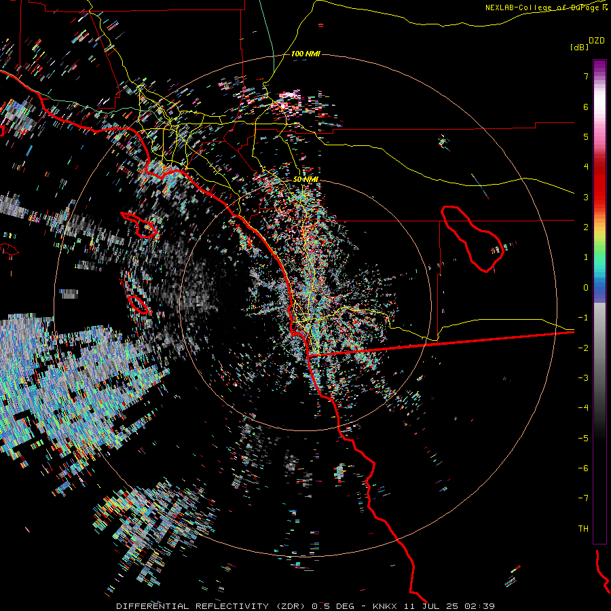Click the KNKX station identifier in the footer
This screenshot has width=611, height=611.
pos(385,606)
